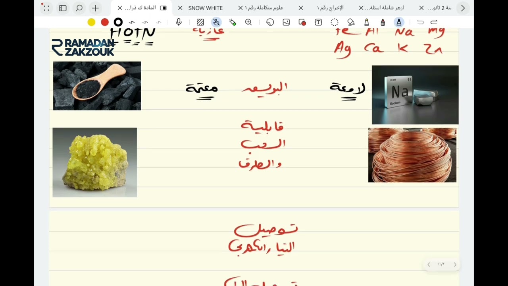Image resolution: width=508 pixels, height=286 pixels.
Task: Pick the medium stroke width option
Action: click(145, 22)
